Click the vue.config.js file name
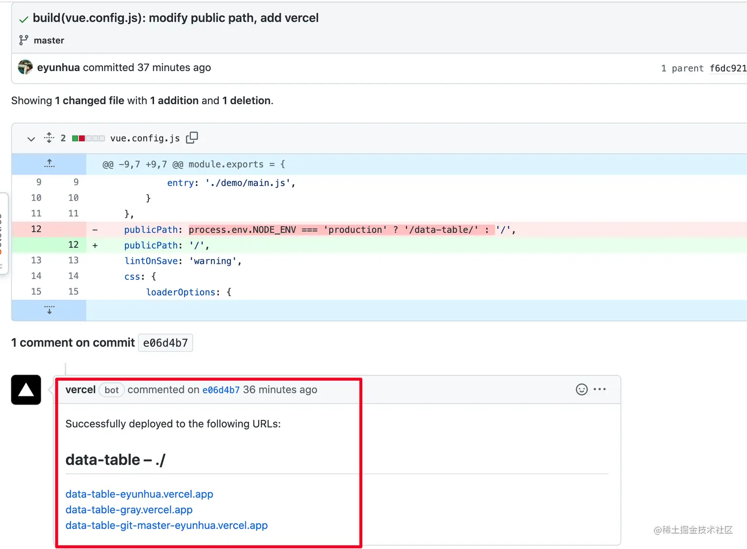Screen dimensions: 747x549 pos(145,138)
